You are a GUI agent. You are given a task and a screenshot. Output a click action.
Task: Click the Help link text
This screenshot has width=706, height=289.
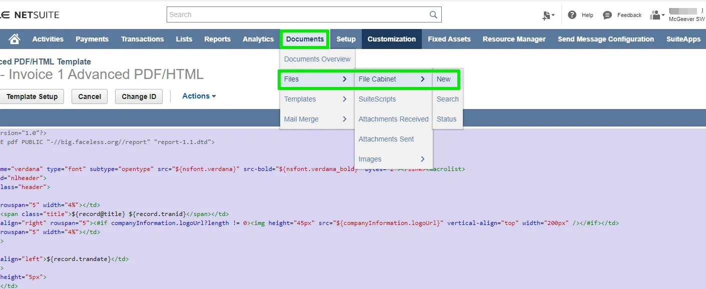pos(587,15)
